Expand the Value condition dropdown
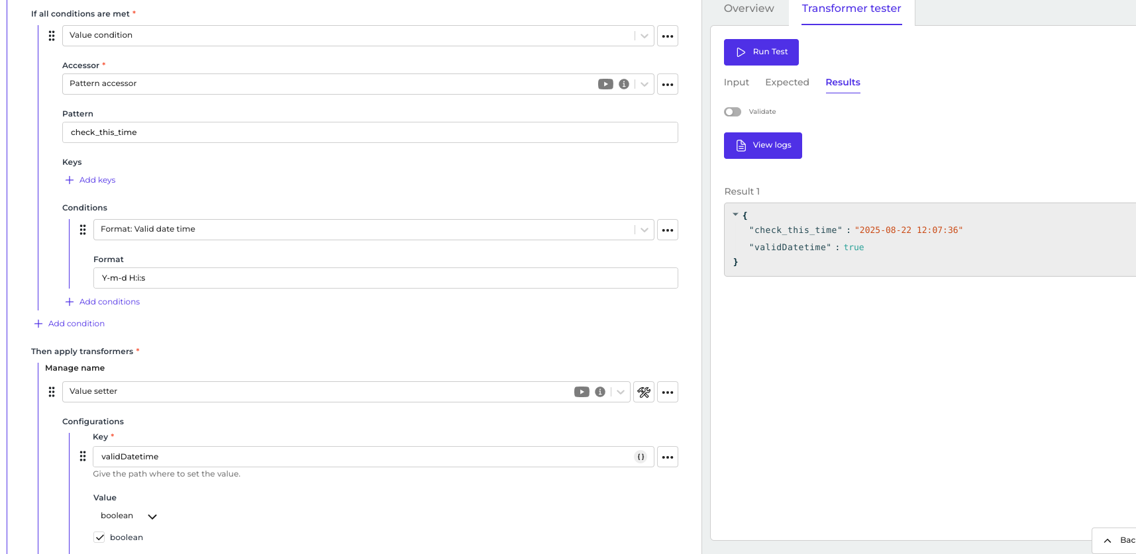The height and width of the screenshot is (554, 1136). point(644,36)
